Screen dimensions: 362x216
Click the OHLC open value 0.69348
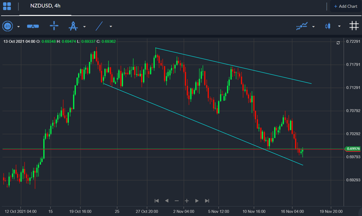[48, 41]
